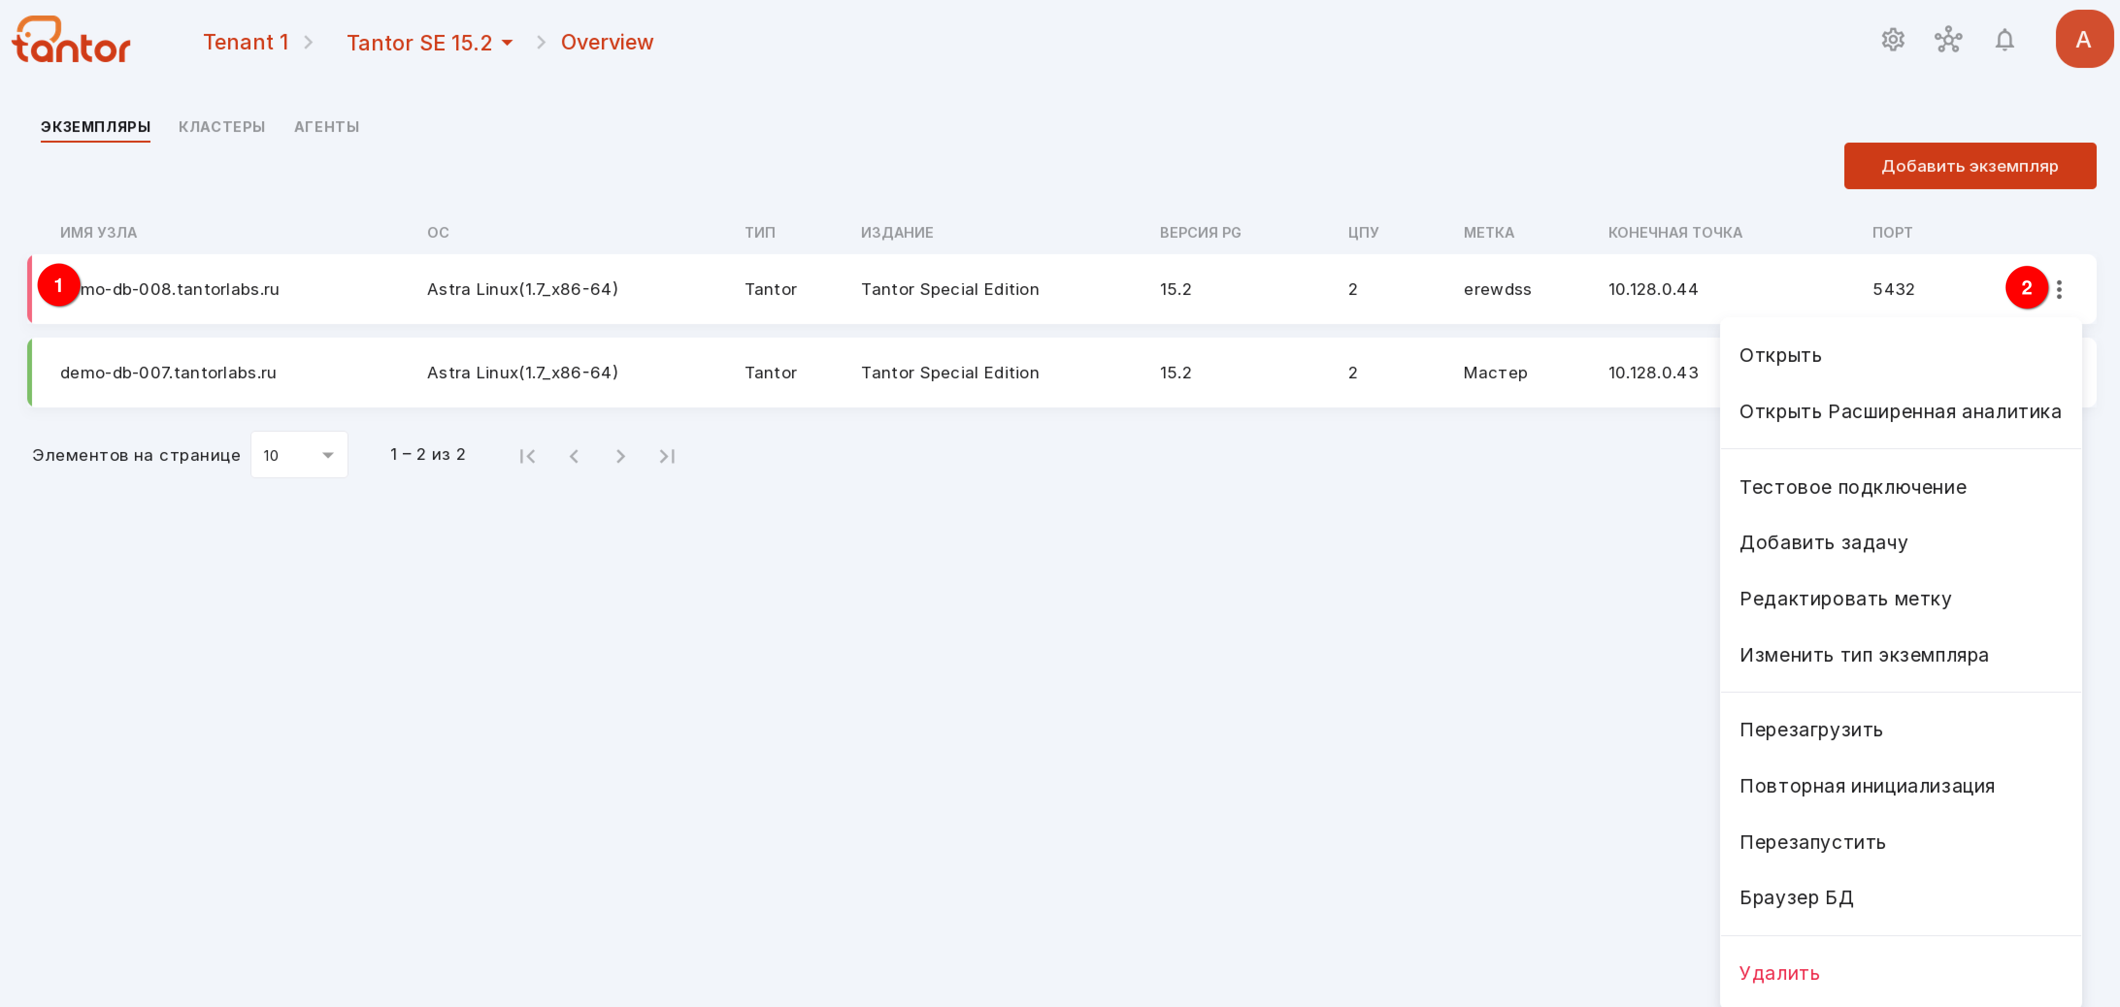Switch to the Агенты tab
The width and height of the screenshot is (2120, 1007).
point(327,127)
